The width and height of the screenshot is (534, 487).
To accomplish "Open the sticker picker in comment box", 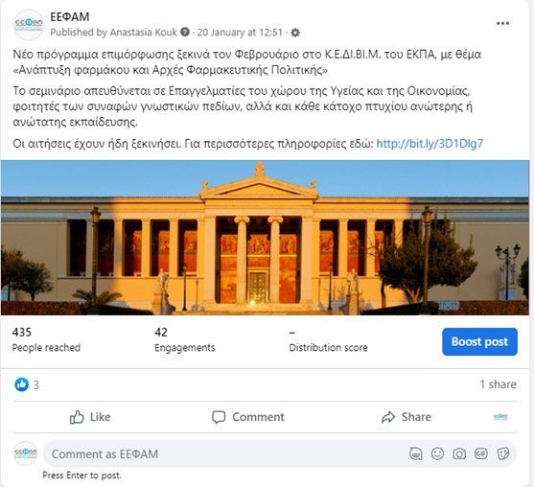I will 503,453.
